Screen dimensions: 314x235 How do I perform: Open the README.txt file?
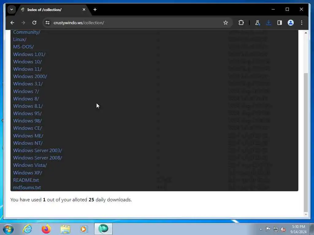[x=26, y=180]
